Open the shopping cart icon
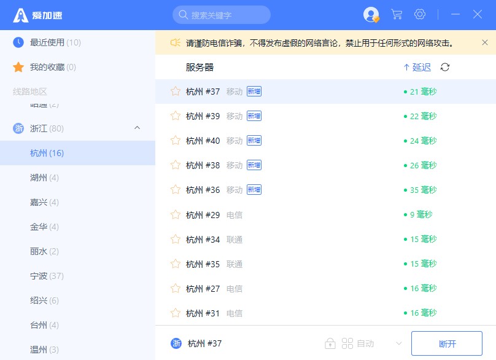 tap(397, 14)
